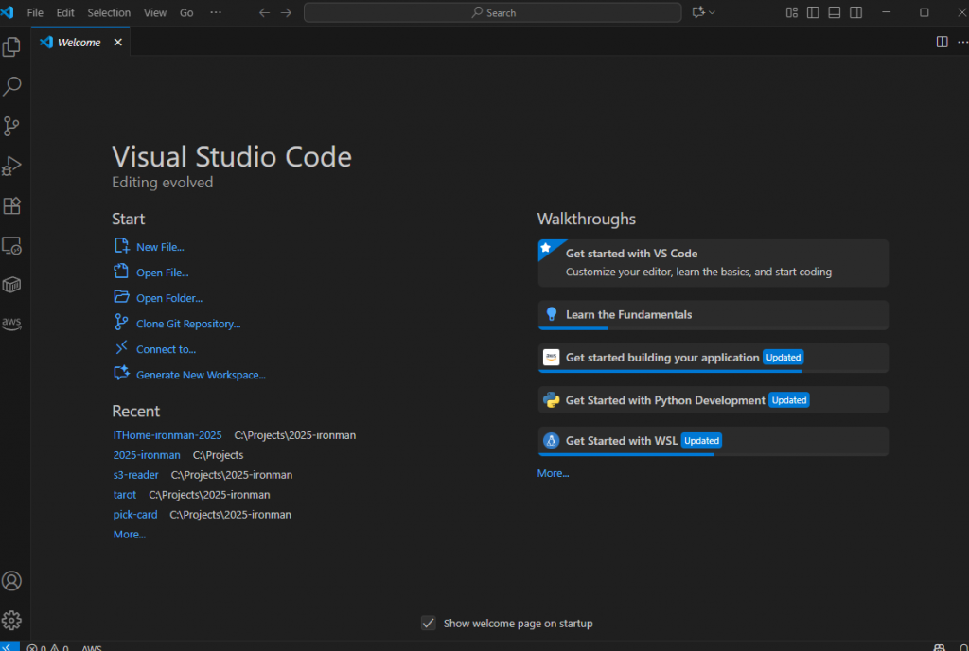Open the Accounts menu icon

(x=12, y=581)
